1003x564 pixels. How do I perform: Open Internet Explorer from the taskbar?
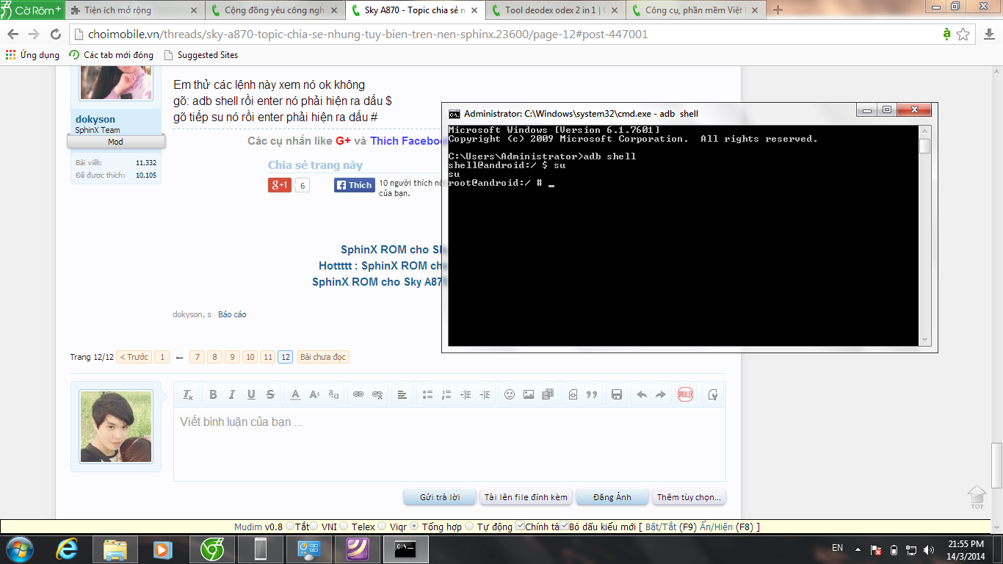coord(68,549)
